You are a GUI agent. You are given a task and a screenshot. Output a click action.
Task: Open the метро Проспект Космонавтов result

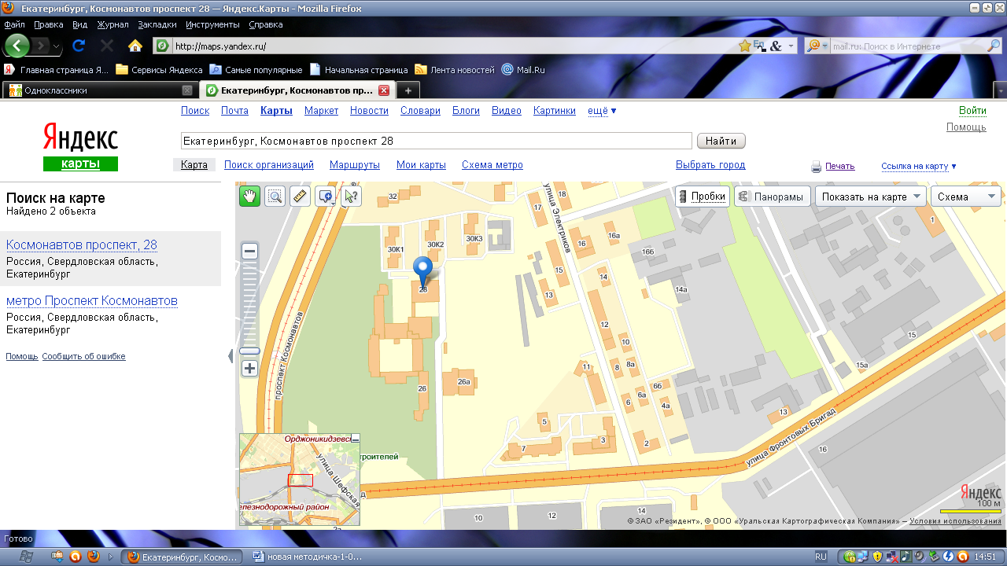click(92, 301)
